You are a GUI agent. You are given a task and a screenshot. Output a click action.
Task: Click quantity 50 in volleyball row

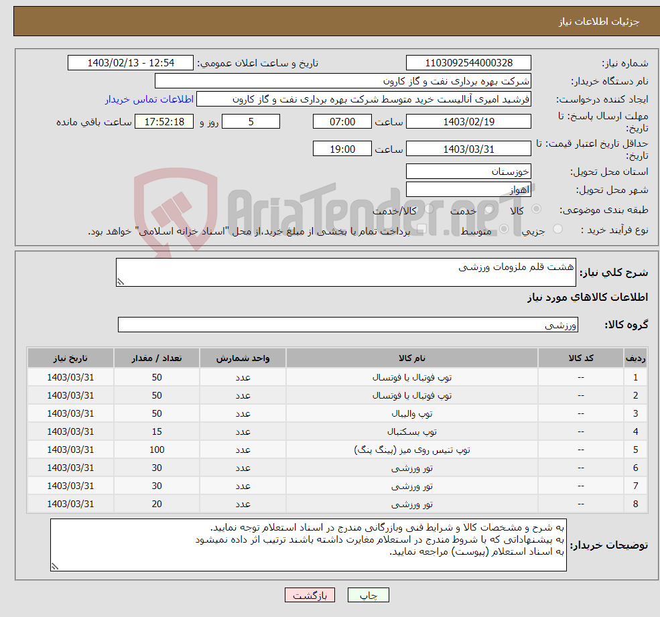pyautogui.click(x=157, y=414)
